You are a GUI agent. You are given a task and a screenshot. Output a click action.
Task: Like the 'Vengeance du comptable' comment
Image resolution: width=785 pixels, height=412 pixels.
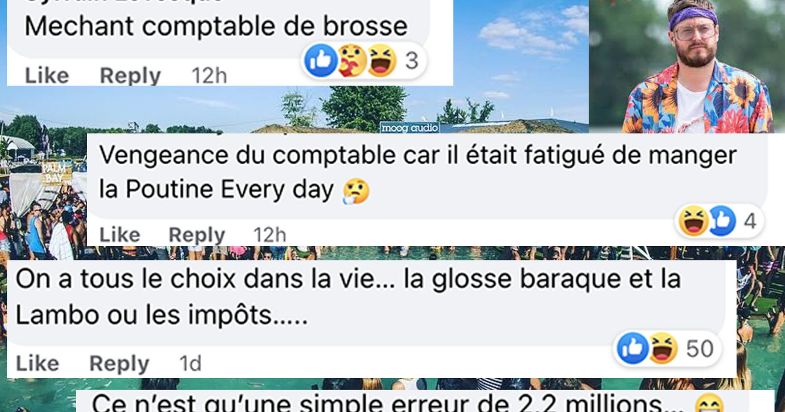click(x=120, y=234)
